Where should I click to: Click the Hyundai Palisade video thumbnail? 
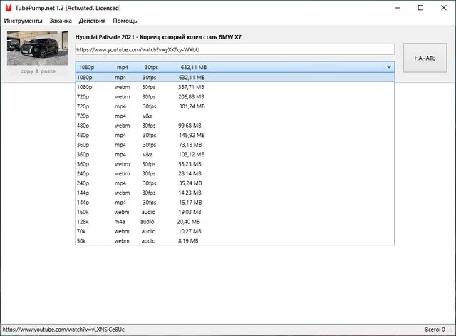pyautogui.click(x=38, y=49)
